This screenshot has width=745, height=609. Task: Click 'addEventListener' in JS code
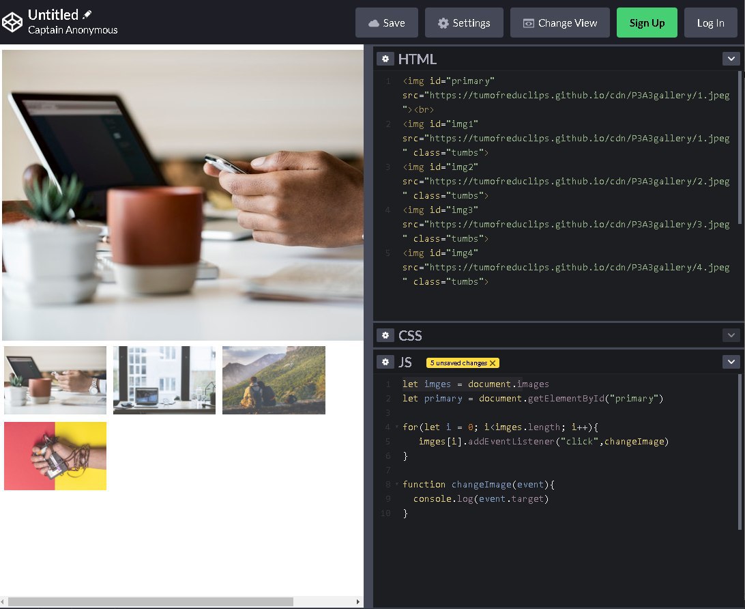[x=511, y=441]
